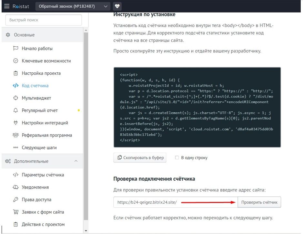This screenshot has height=234, width=303.
Task: Open Параметры счётчика menu item
Action: 43,175
